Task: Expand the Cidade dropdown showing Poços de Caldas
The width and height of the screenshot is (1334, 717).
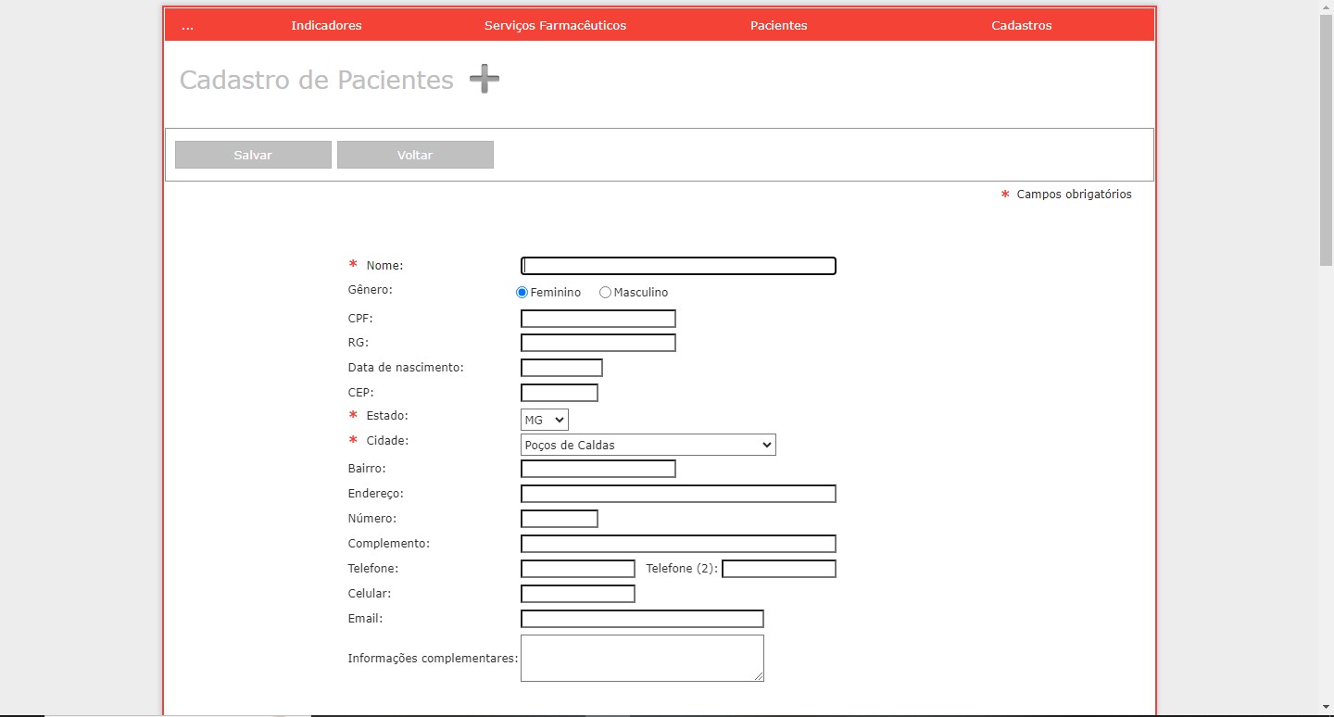Action: coord(648,446)
